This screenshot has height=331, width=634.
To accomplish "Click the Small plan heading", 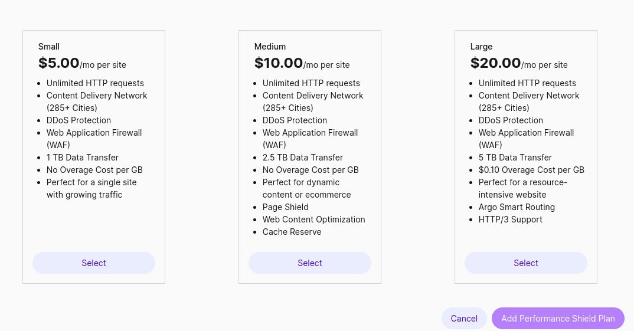I will coord(49,47).
